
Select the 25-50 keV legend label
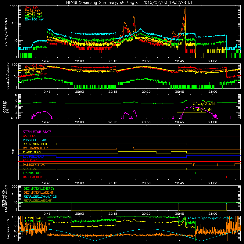tap(34, 16)
